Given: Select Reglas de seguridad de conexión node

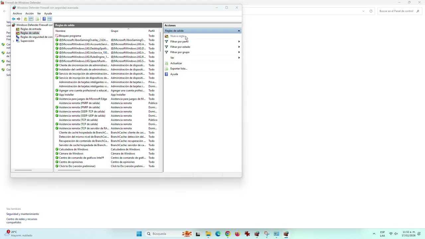Looking at the screenshot, I should pos(37,37).
